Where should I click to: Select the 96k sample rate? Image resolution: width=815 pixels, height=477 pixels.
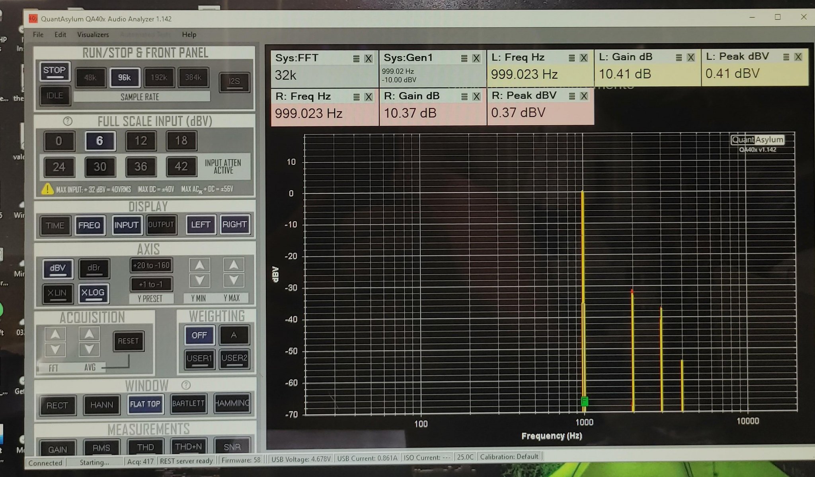tap(125, 78)
